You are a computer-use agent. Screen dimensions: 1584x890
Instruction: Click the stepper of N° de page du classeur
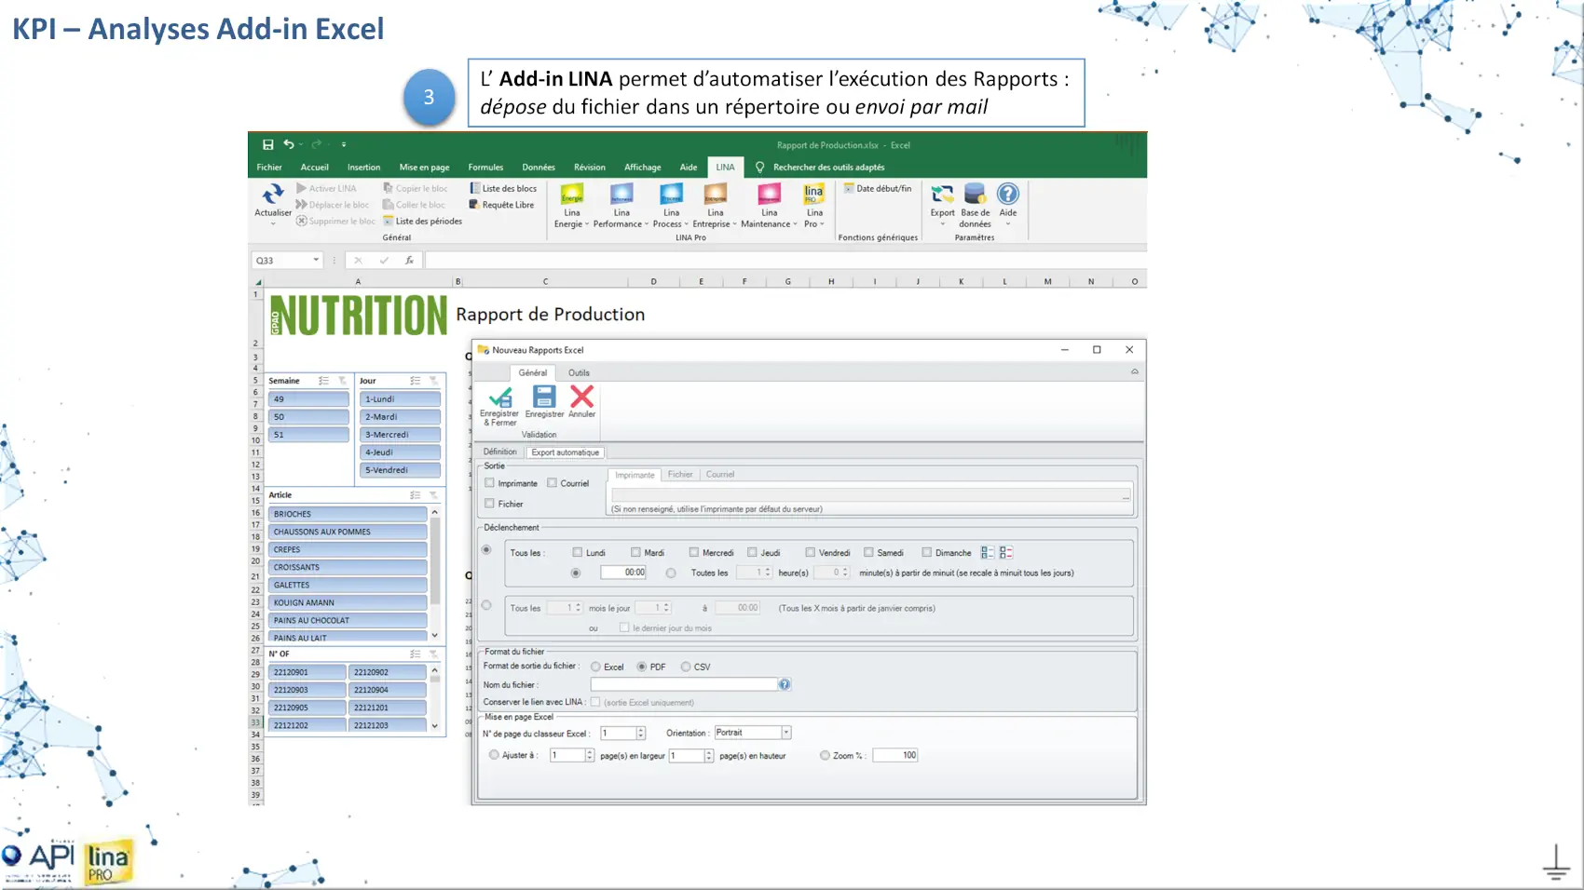(640, 734)
